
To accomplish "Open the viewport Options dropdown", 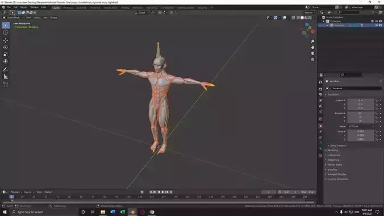I will click(x=310, y=13).
